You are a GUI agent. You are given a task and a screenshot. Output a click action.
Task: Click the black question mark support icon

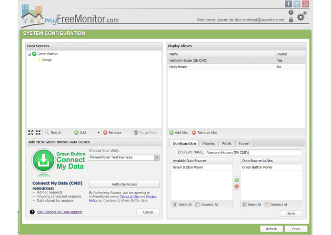tap(32, 212)
